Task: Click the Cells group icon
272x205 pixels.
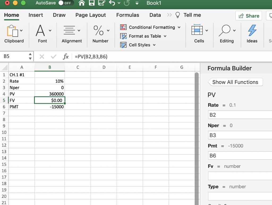Action: coord(197,30)
